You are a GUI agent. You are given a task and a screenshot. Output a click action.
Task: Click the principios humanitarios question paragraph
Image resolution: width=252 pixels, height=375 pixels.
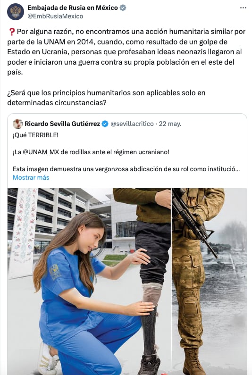point(106,98)
